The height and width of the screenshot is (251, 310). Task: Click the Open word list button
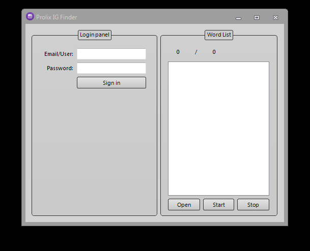(x=184, y=205)
